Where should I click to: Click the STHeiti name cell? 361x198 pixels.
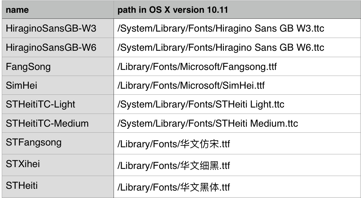[22, 185]
